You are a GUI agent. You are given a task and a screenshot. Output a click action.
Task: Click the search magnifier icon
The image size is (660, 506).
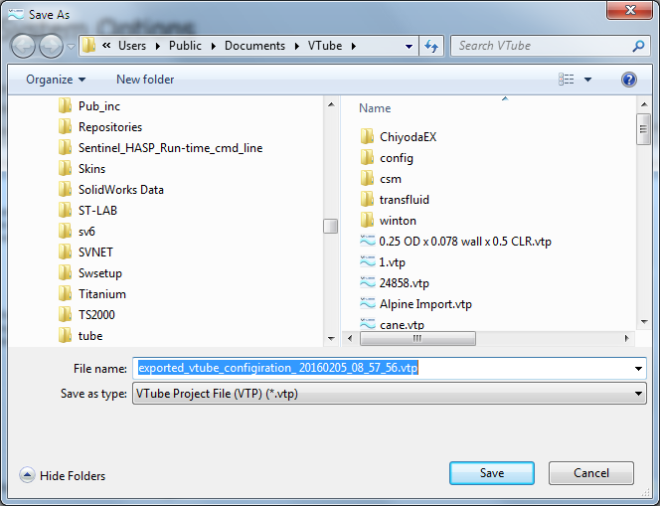click(x=638, y=46)
